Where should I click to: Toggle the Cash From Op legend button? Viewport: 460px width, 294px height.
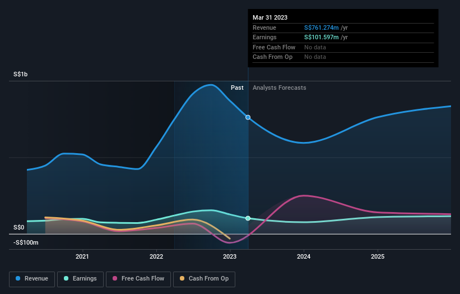[x=204, y=279]
